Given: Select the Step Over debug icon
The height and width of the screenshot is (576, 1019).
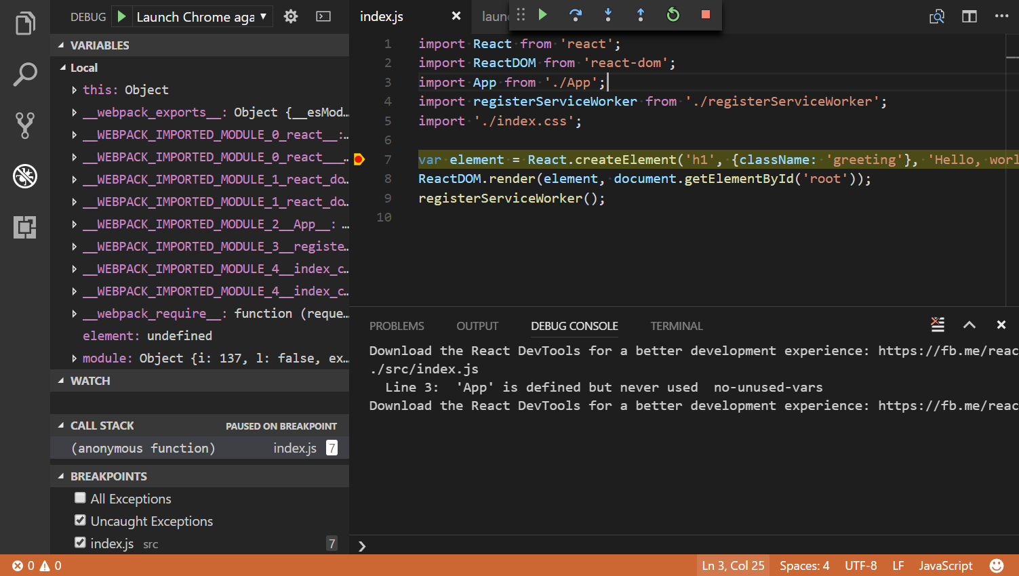Looking at the screenshot, I should tap(575, 15).
